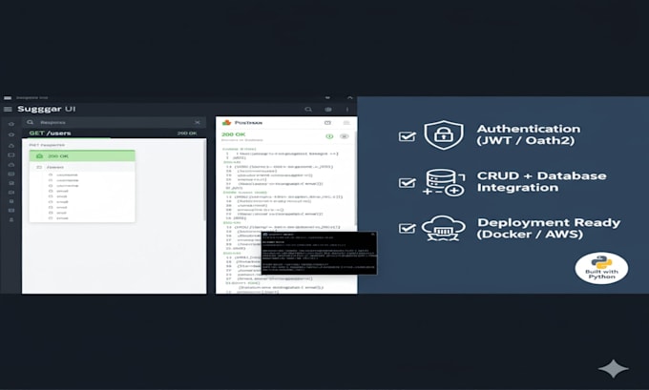The height and width of the screenshot is (390, 649).
Task: Click the Postman window's hamburger menu
Action: (346, 123)
